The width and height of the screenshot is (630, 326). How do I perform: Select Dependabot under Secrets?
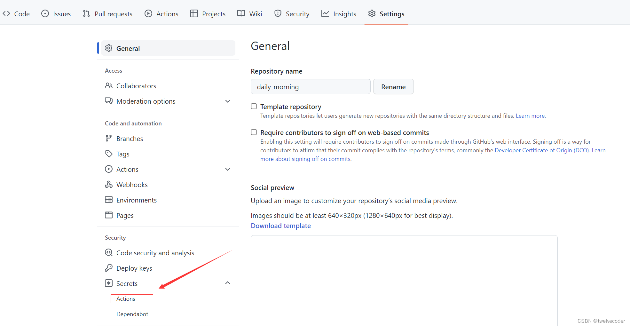point(132,314)
